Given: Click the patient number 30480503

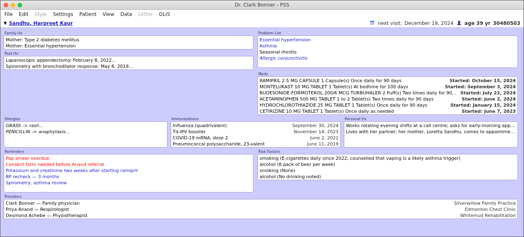Looking at the screenshot, I should [506, 23].
